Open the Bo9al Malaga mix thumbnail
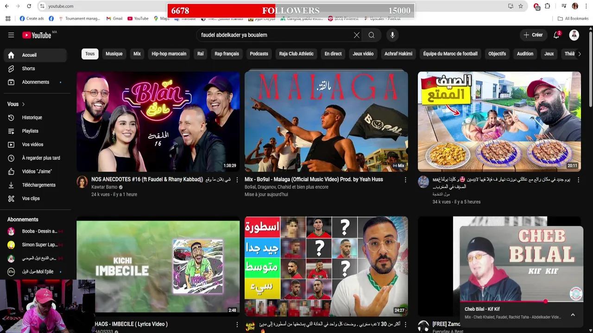 coord(326,121)
